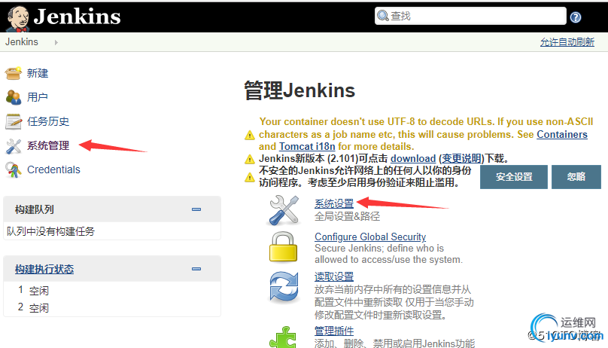Click the 系统管理 tools icon
This screenshot has width=608, height=348.
14,146
